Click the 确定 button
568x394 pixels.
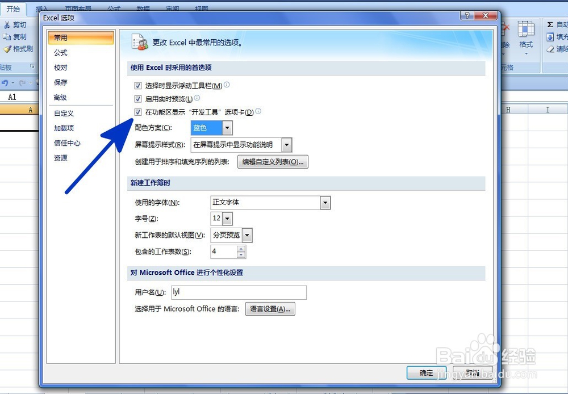tap(426, 372)
